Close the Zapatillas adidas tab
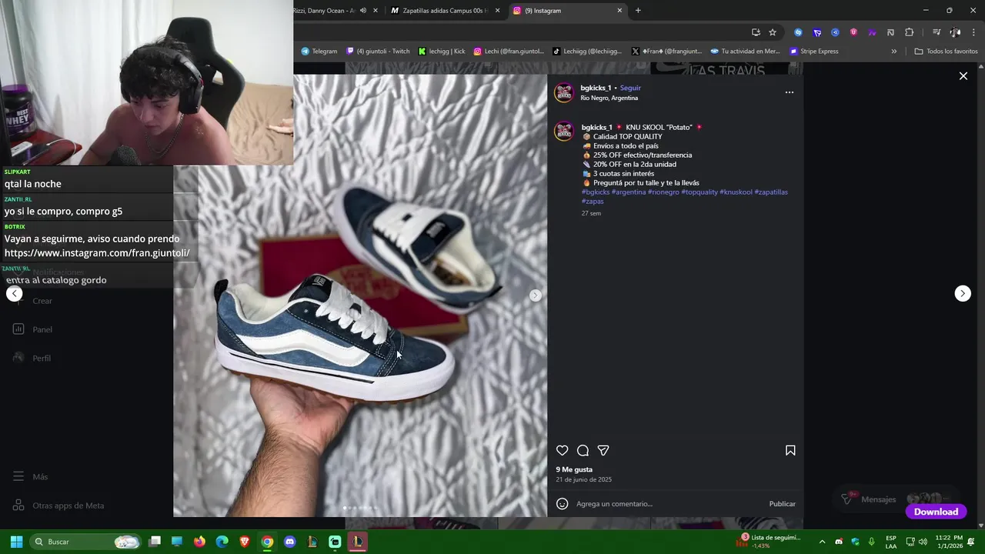Image resolution: width=985 pixels, height=554 pixels. point(498,11)
